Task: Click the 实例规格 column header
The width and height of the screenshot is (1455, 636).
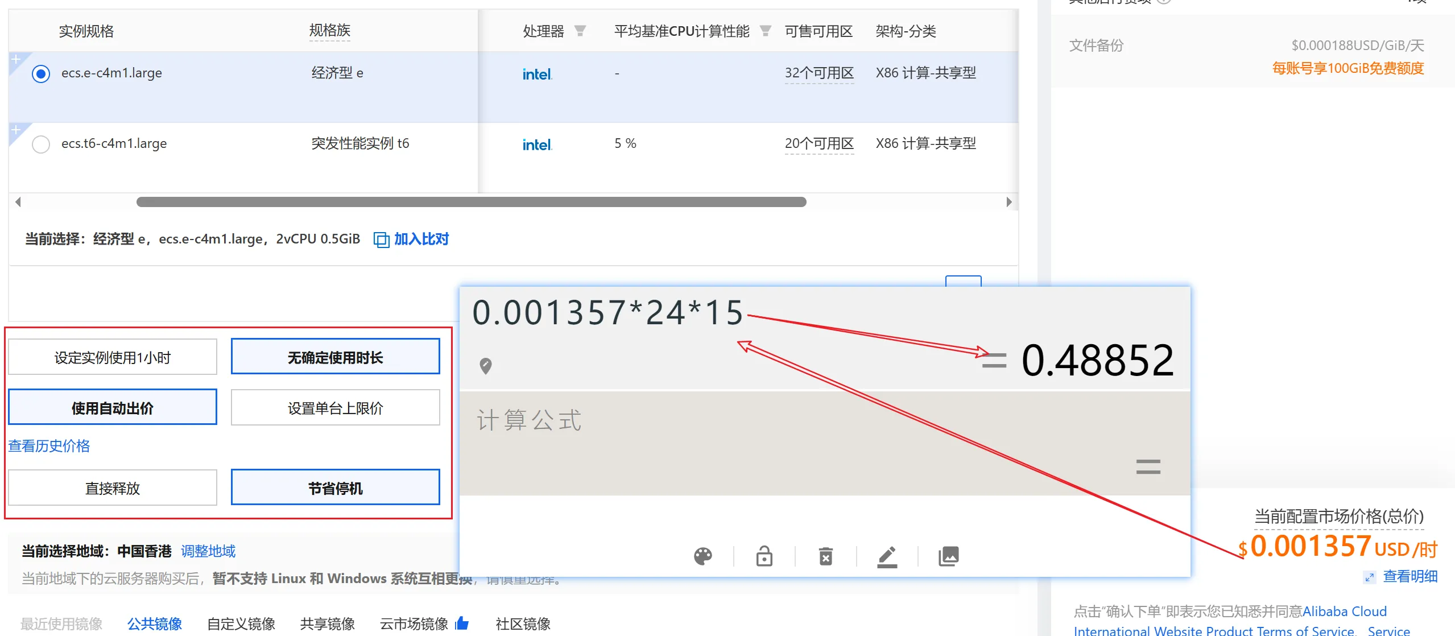Action: (x=86, y=31)
